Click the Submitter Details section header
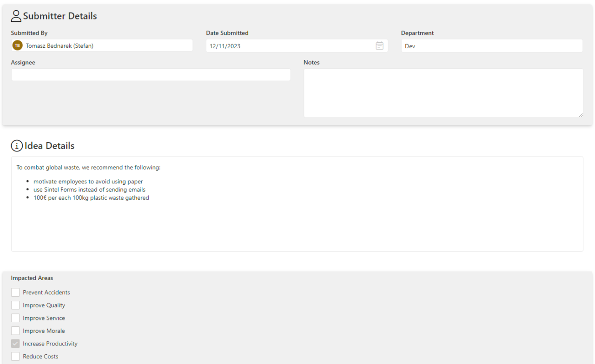This screenshot has height=364, width=595. [60, 15]
